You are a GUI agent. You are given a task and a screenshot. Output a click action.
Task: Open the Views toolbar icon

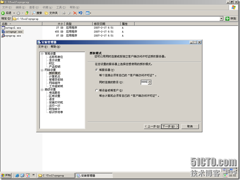click(88, 13)
